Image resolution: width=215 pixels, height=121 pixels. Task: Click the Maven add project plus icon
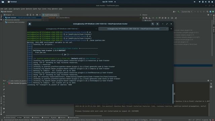pos(153,18)
